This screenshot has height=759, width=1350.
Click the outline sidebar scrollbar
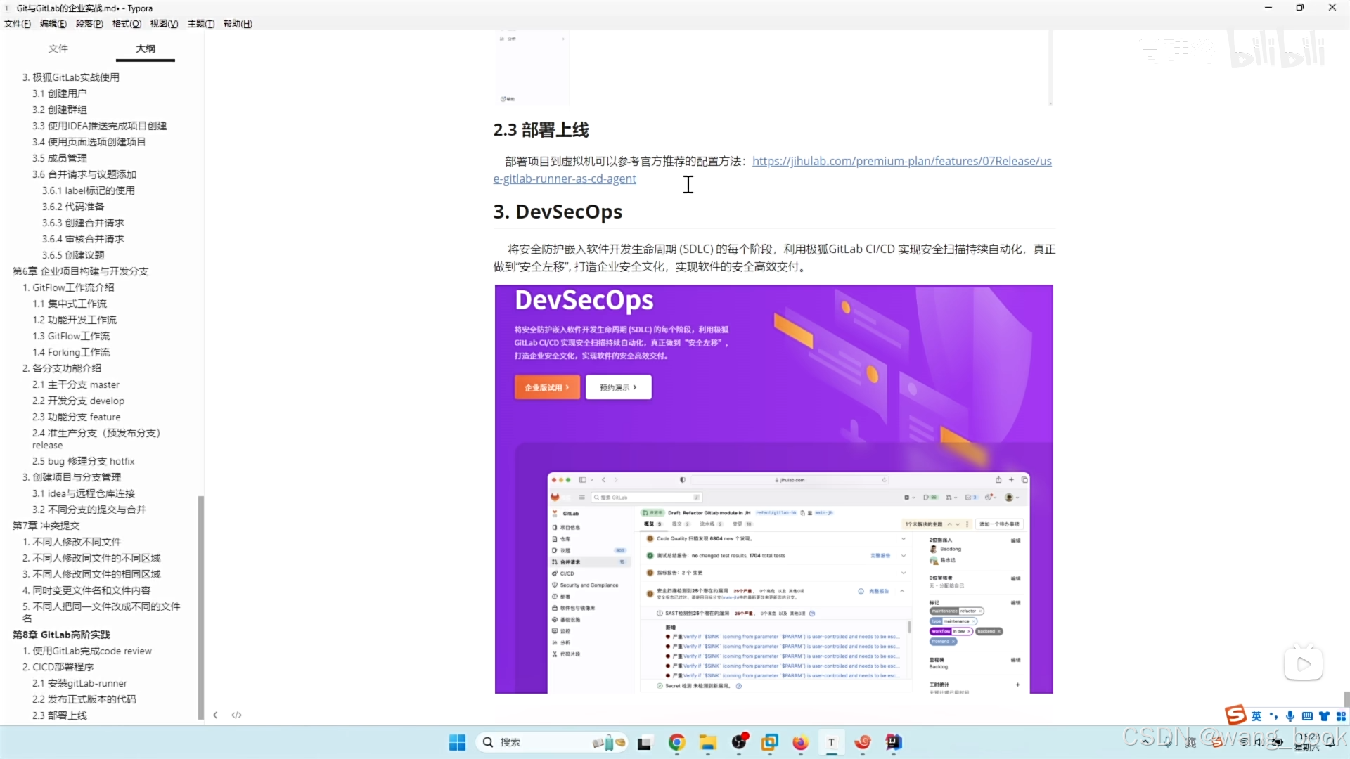(x=201, y=608)
